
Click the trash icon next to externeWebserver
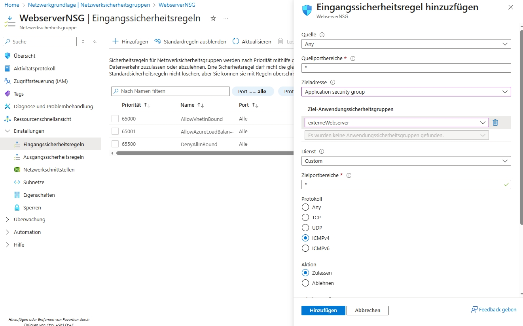click(x=495, y=122)
